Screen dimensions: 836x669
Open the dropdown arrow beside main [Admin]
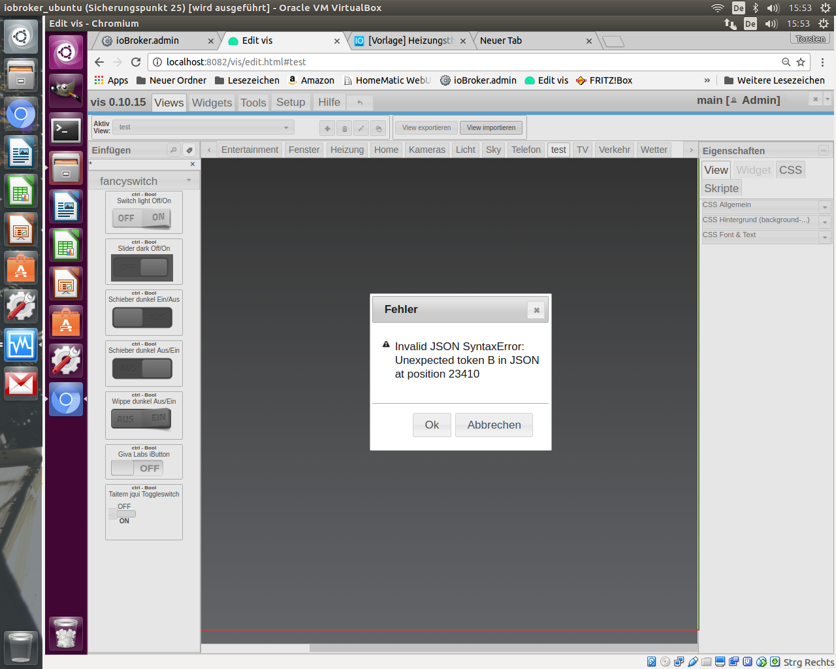(x=828, y=99)
